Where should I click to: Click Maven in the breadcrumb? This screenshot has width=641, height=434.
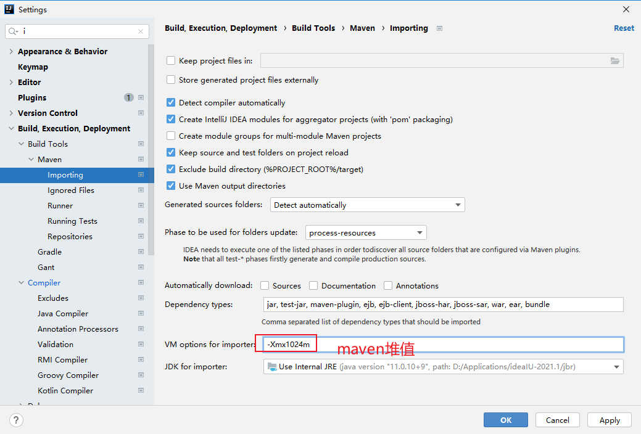point(362,28)
